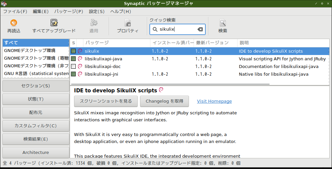Toggle the status checkbox for sikulix
The image size is (332, 169).
[x=73, y=51]
